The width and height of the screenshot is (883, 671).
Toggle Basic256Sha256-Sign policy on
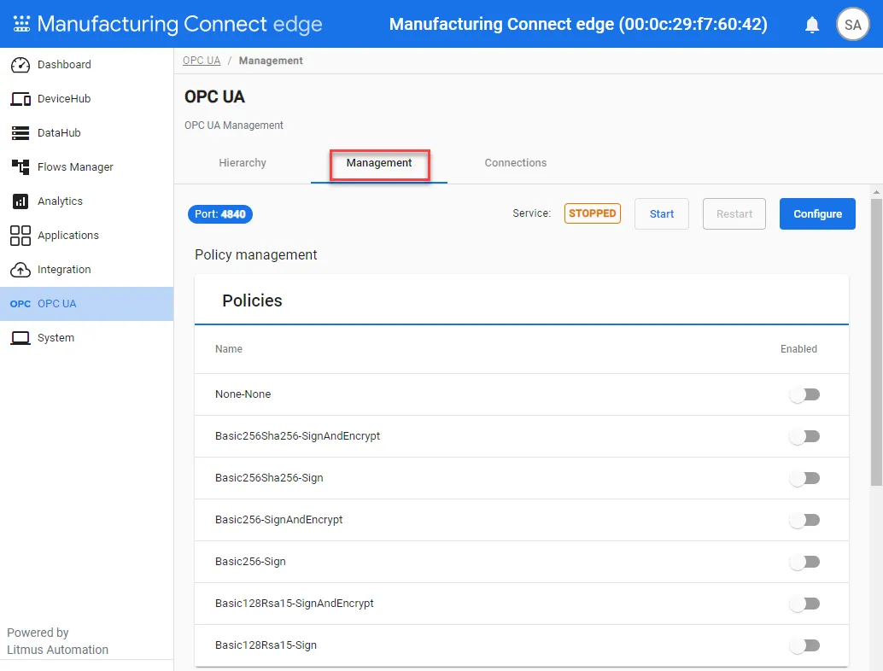[x=804, y=478]
